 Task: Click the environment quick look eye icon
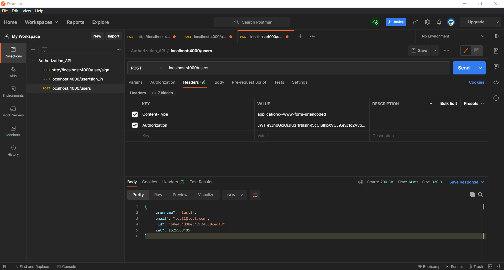(x=496, y=36)
